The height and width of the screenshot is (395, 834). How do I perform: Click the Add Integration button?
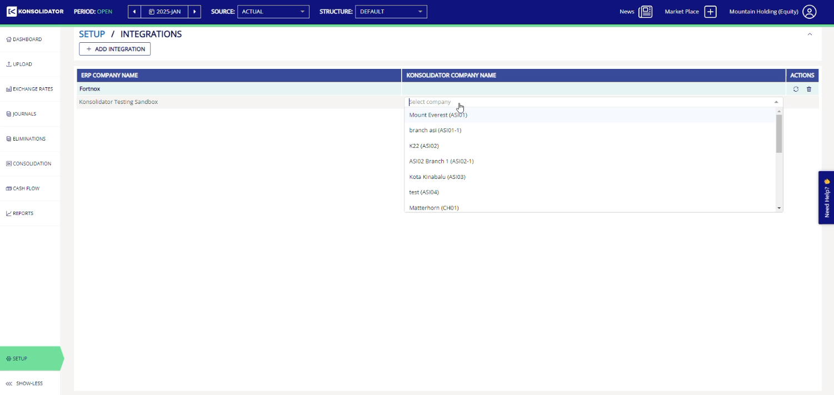[115, 49]
